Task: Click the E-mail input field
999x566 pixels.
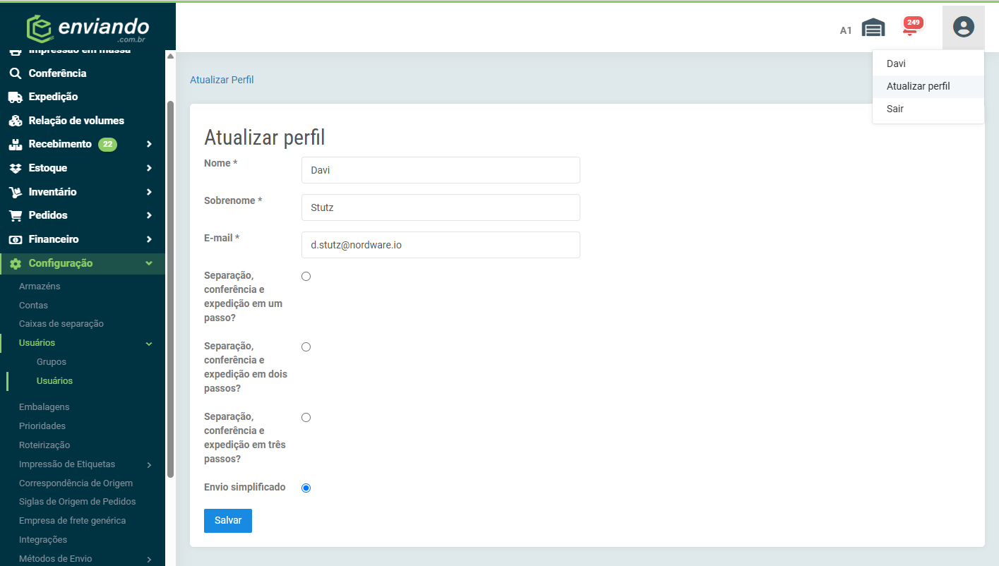Action: pos(441,245)
